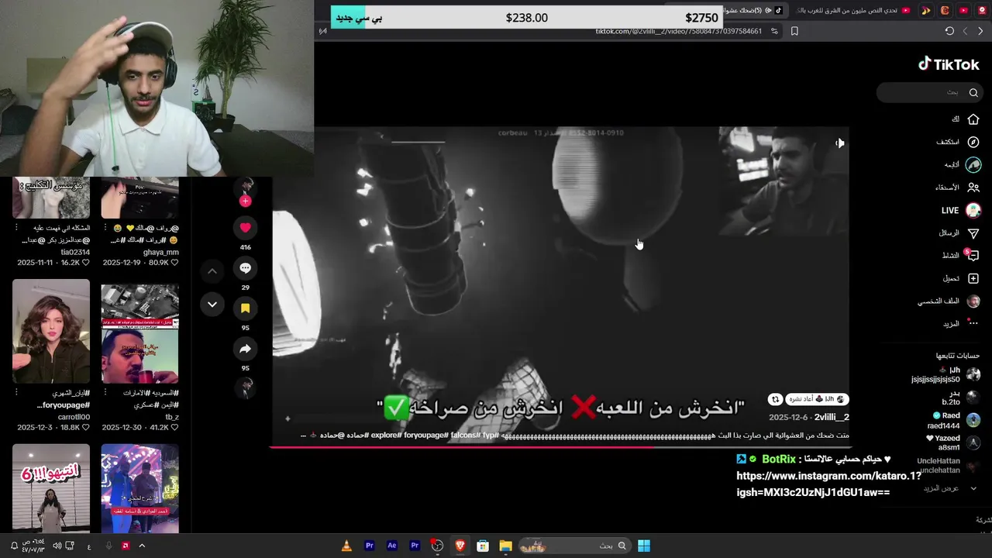992x558 pixels.
Task: Go to next video with down chevron
Action: click(x=212, y=305)
